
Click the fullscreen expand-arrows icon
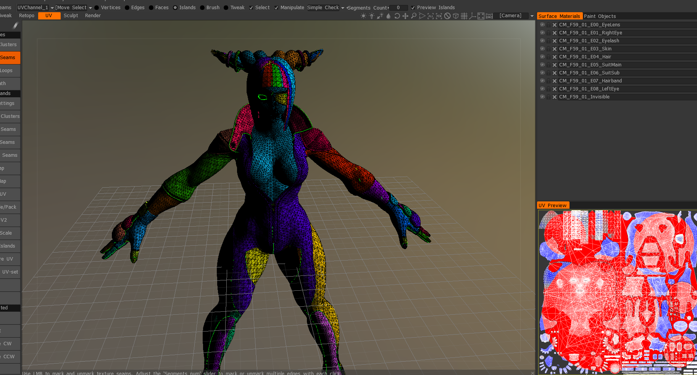coord(481,16)
